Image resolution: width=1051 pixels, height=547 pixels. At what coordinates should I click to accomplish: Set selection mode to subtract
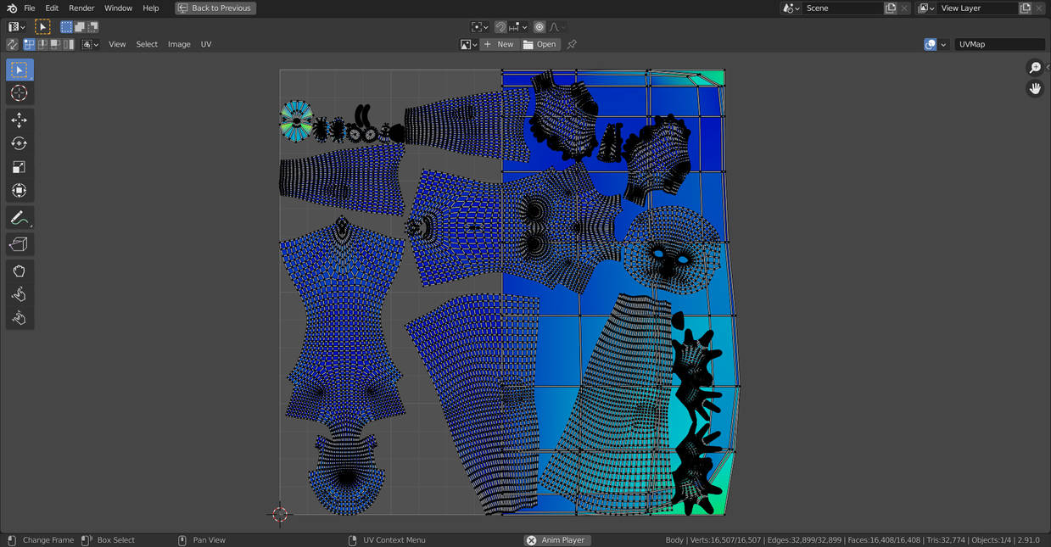pyautogui.click(x=92, y=27)
